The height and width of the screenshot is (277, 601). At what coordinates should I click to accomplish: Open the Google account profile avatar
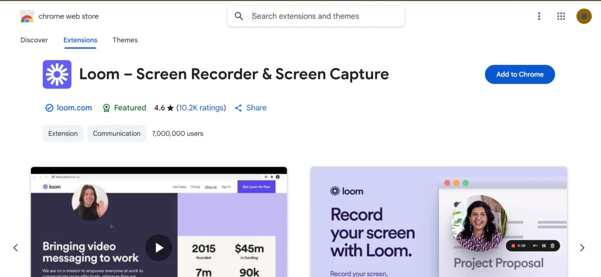click(x=584, y=16)
